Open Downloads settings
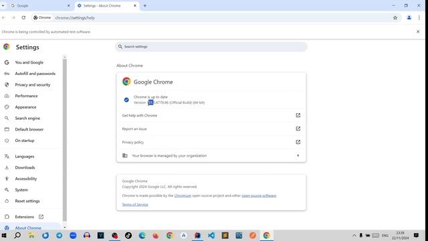This screenshot has width=428, height=241. (25, 167)
